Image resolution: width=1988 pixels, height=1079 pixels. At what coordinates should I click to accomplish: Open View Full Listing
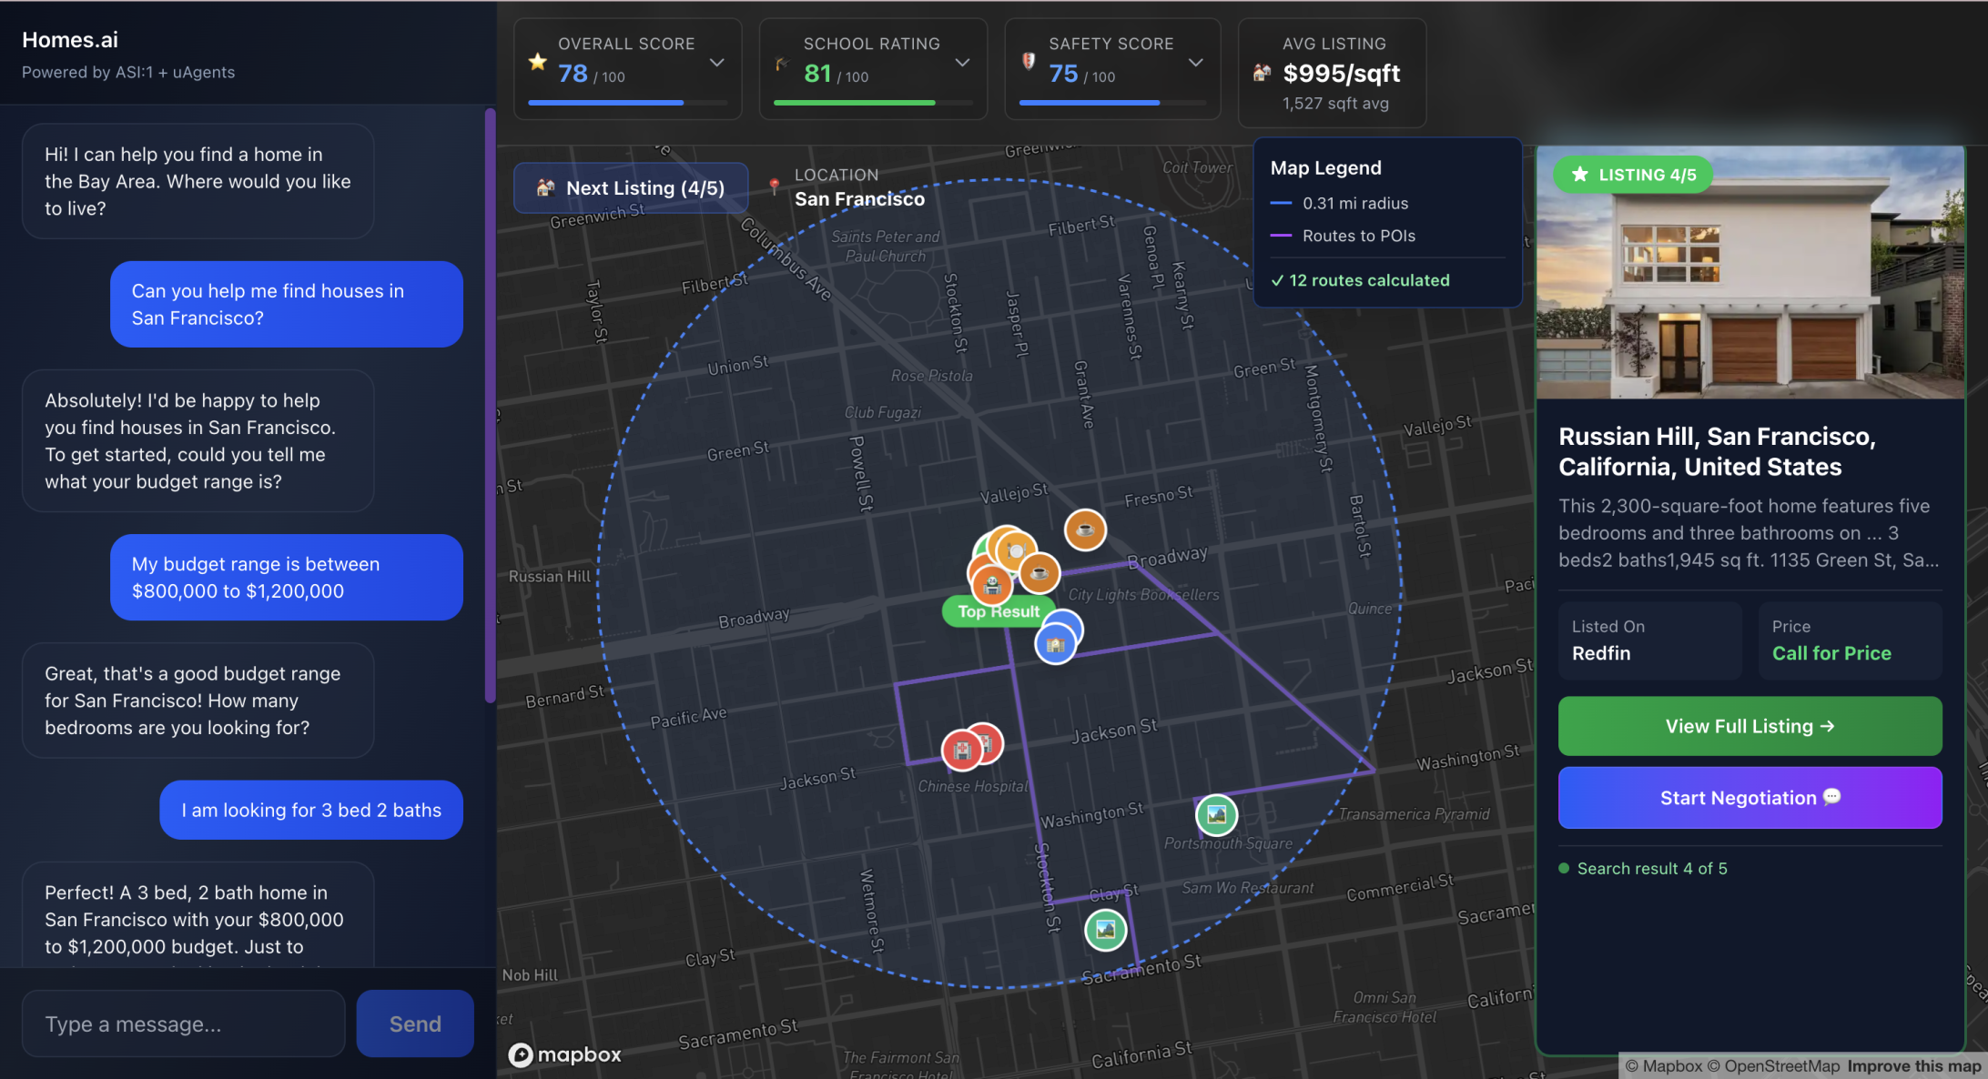click(x=1750, y=726)
